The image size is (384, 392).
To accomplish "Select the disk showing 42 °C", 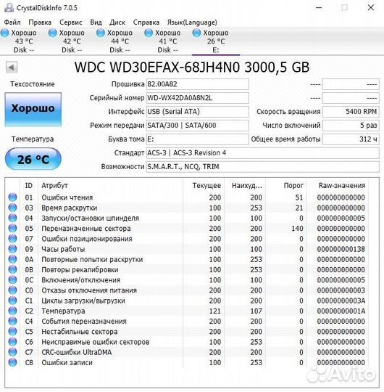I will 72,41.
